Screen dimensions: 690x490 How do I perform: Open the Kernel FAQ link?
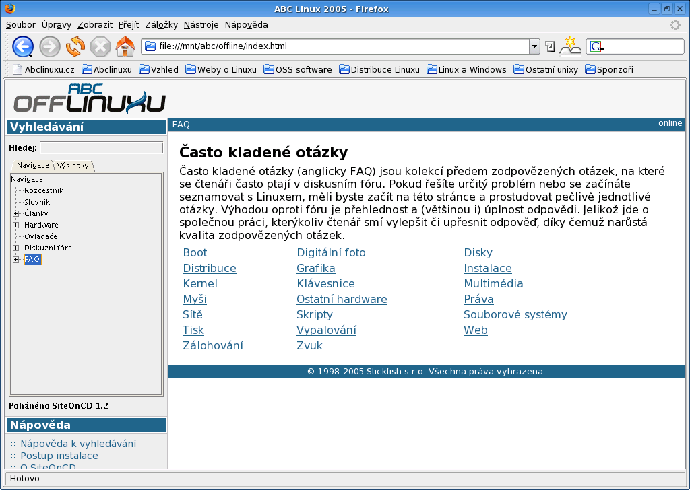pos(200,283)
